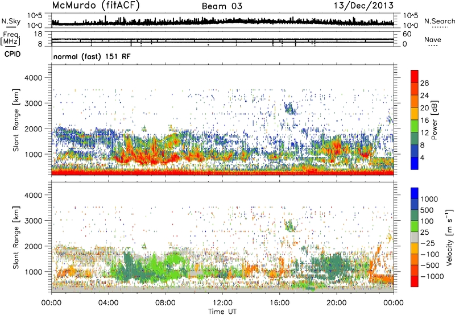Click the sky noise trace plot
The height and width of the screenshot is (315, 455).
pos(222,20)
